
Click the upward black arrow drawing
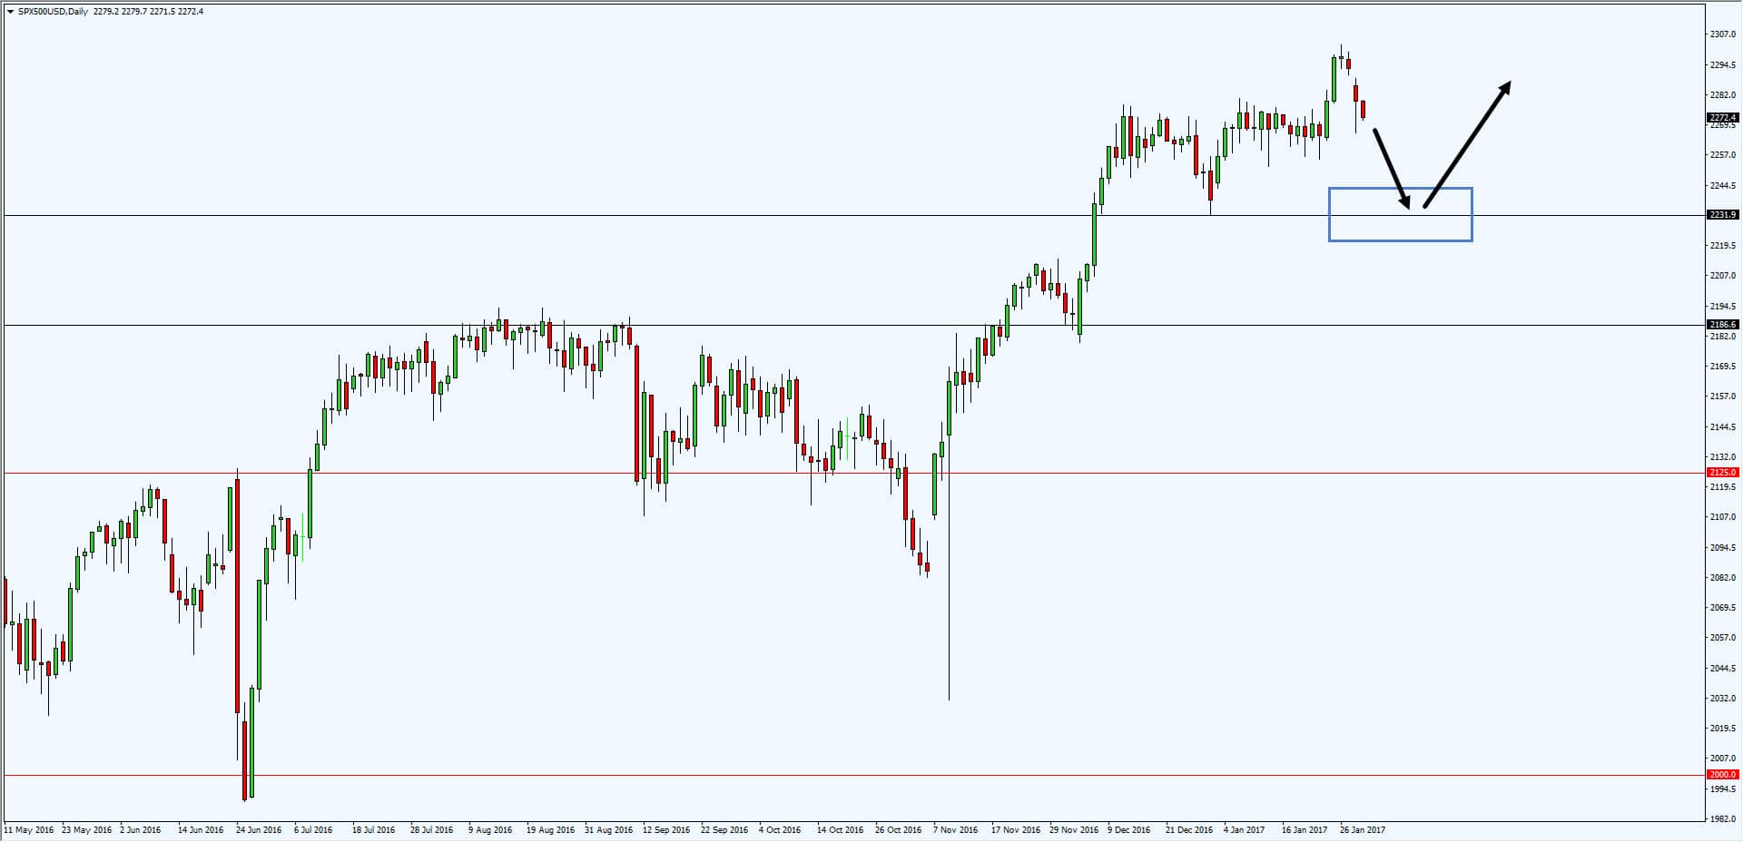click(x=1467, y=145)
